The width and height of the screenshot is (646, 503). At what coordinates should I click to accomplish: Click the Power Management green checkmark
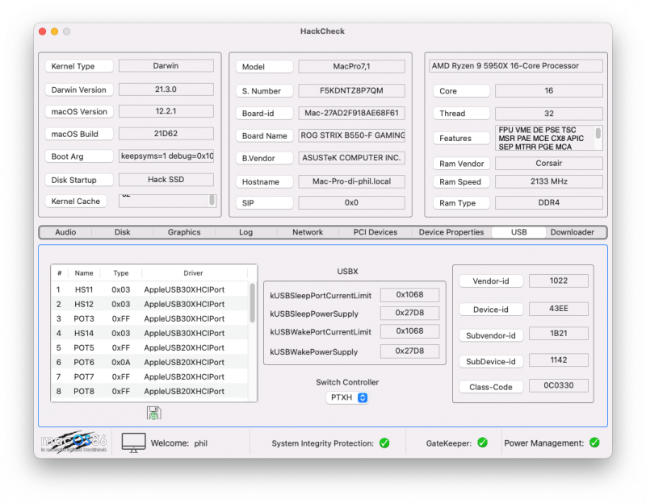pyautogui.click(x=594, y=443)
